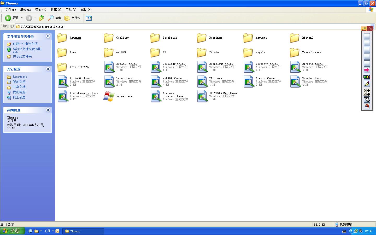Click the red magnet icon in floating toolbar
The height and width of the screenshot is (235, 376).
coord(367,106)
